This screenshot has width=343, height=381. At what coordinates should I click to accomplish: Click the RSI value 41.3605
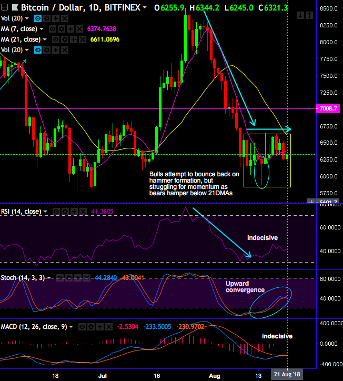point(102,212)
